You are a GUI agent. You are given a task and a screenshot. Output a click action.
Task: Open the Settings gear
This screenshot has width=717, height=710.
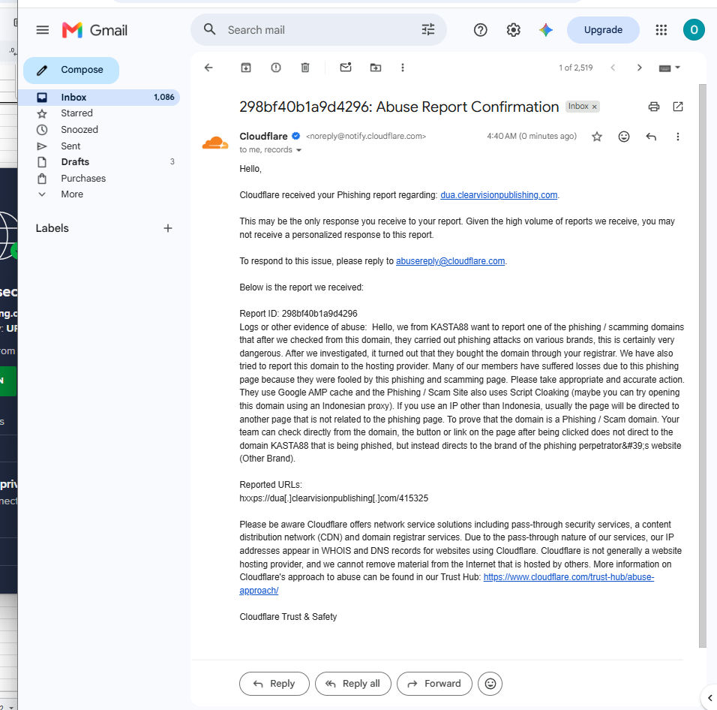click(514, 30)
